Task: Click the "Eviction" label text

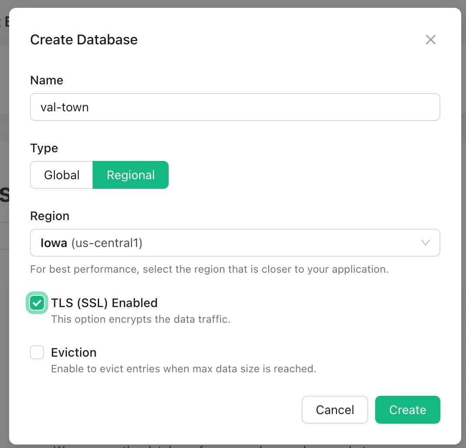Action: point(73,352)
